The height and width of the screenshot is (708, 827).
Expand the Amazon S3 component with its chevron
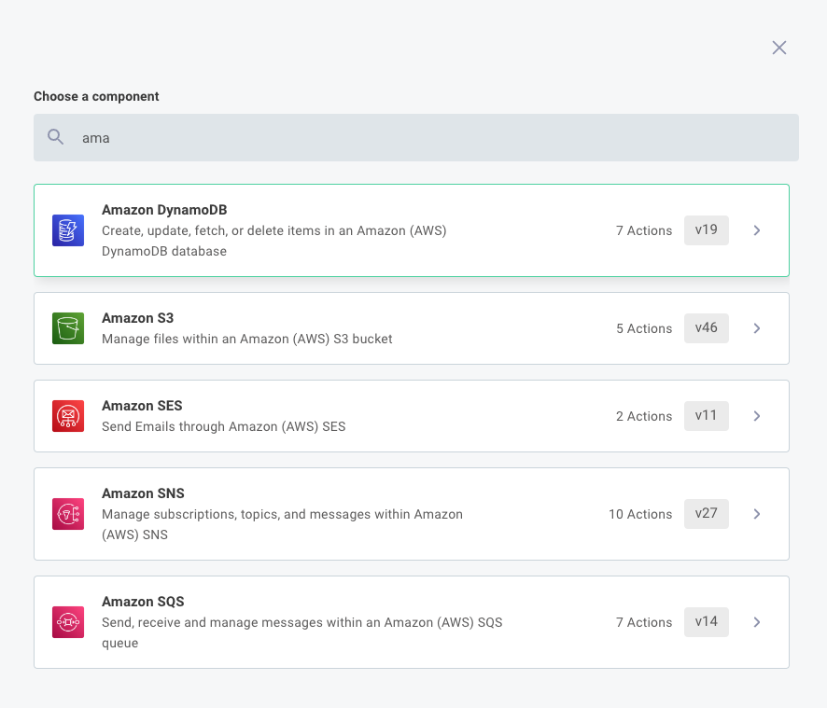tap(757, 328)
